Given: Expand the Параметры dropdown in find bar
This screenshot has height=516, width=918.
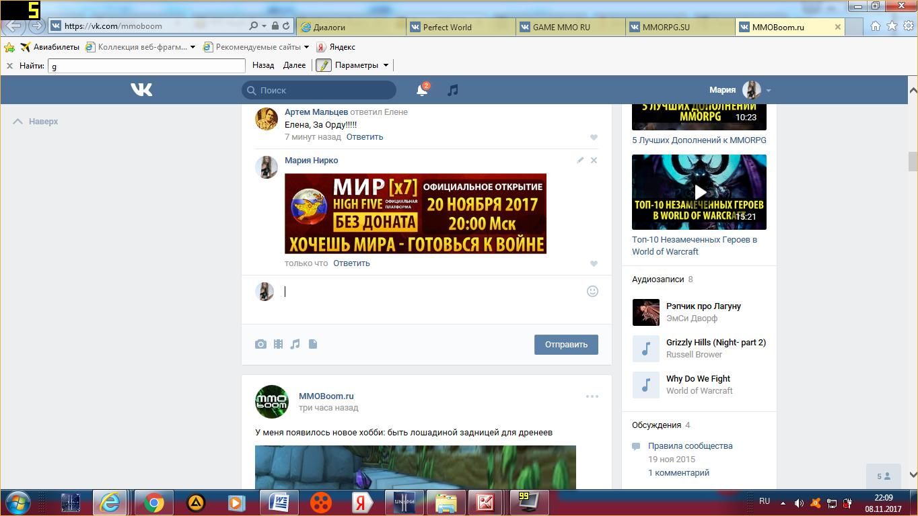Looking at the screenshot, I should (x=386, y=65).
